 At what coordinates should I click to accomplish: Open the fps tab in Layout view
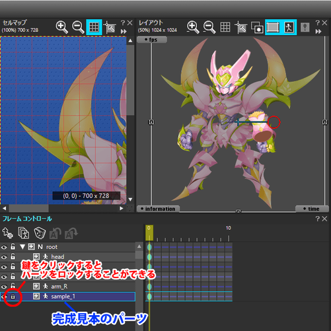[152, 40]
